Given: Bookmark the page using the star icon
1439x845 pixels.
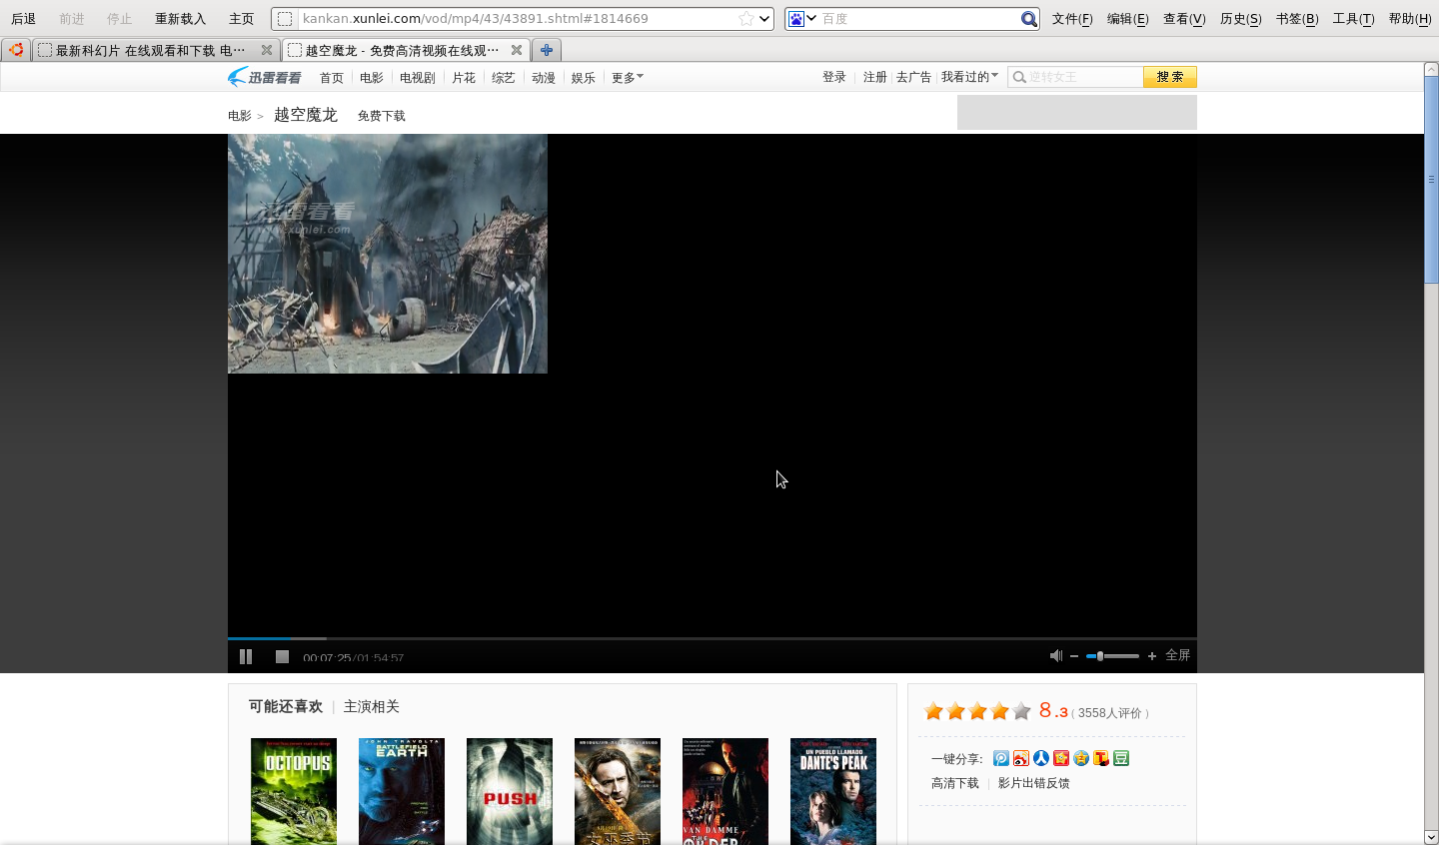Looking at the screenshot, I should (x=745, y=19).
